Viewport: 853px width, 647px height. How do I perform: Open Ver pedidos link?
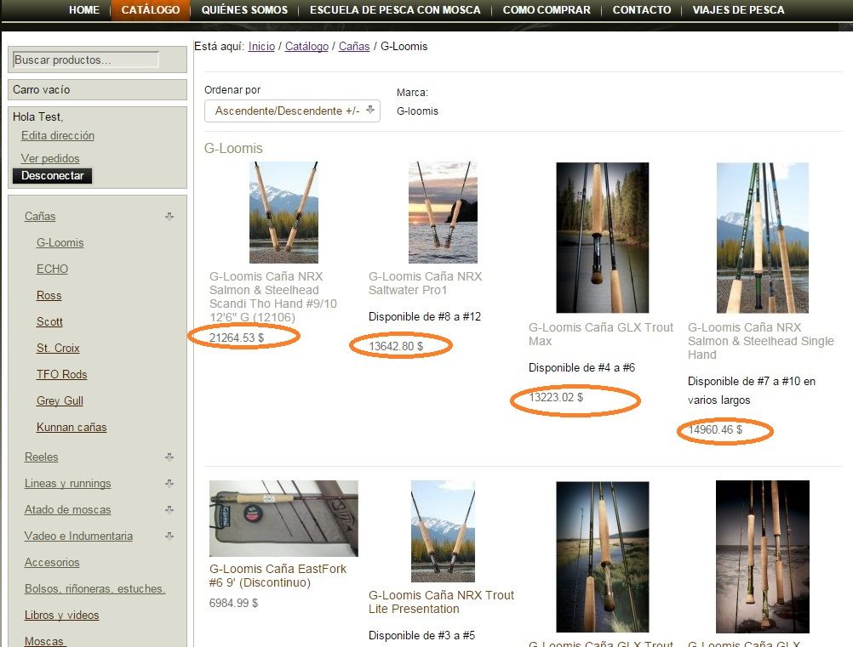(50, 158)
